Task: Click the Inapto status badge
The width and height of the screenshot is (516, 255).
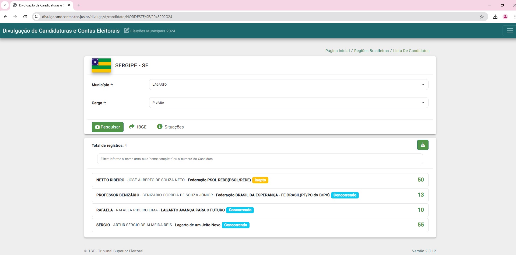Action: coord(260,180)
